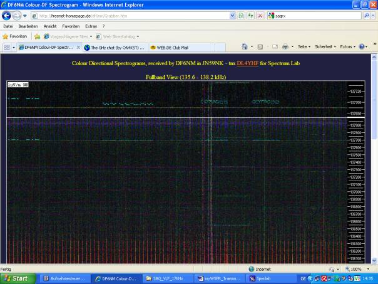Expand the printer options dropdown arrow
The width and height of the screenshot is (378, 284).
[292, 46]
